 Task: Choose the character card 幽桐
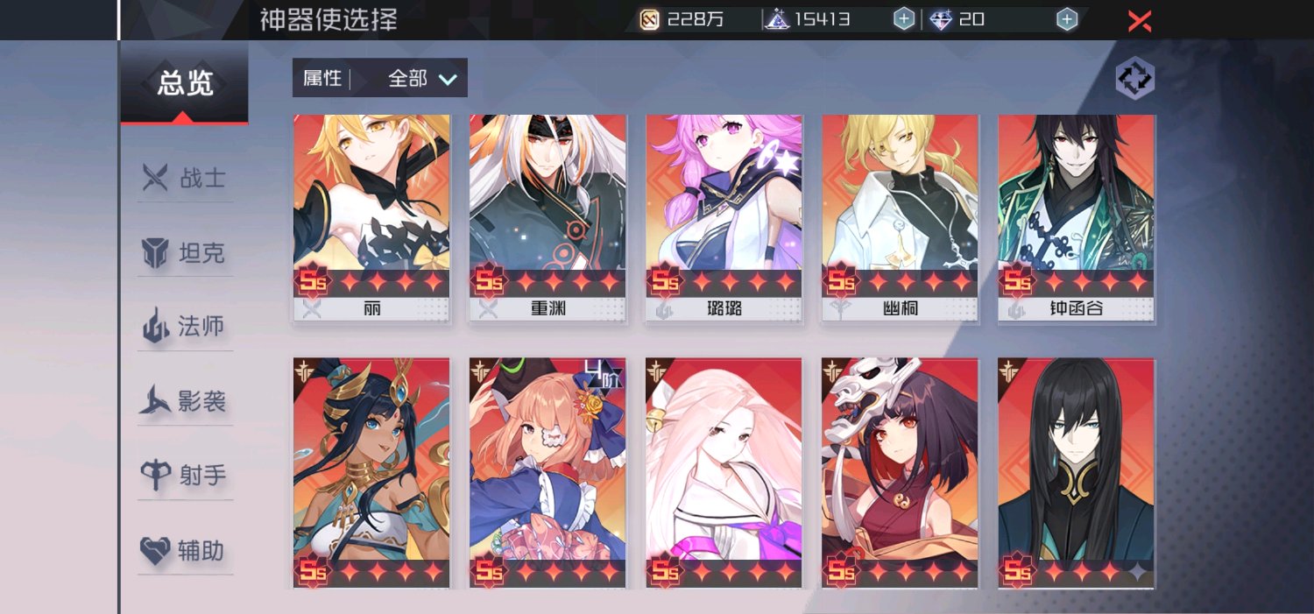pos(901,218)
